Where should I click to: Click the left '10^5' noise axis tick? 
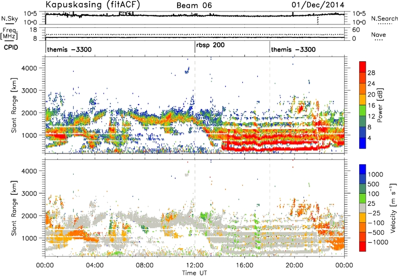(x=31, y=14)
